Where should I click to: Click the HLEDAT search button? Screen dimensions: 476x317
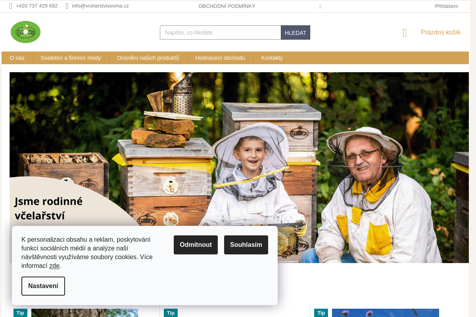point(296,32)
